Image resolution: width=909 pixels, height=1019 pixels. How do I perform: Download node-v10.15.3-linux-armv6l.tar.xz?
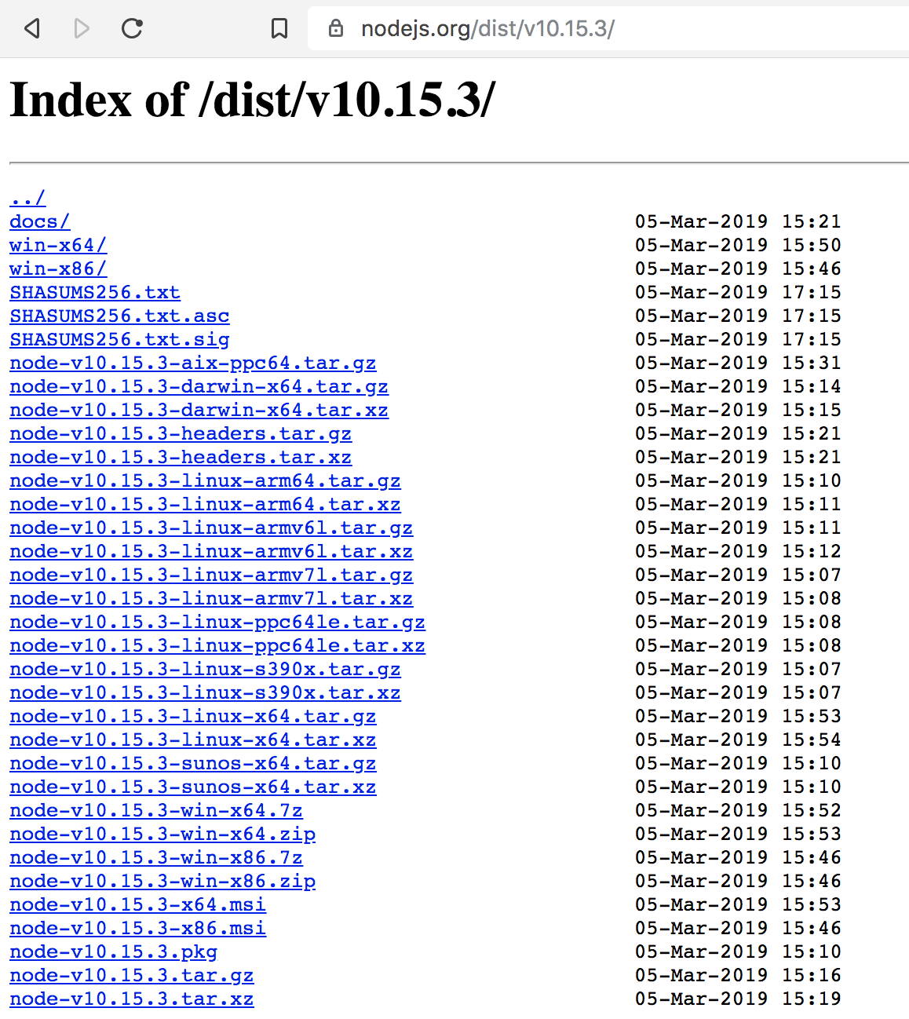point(211,551)
